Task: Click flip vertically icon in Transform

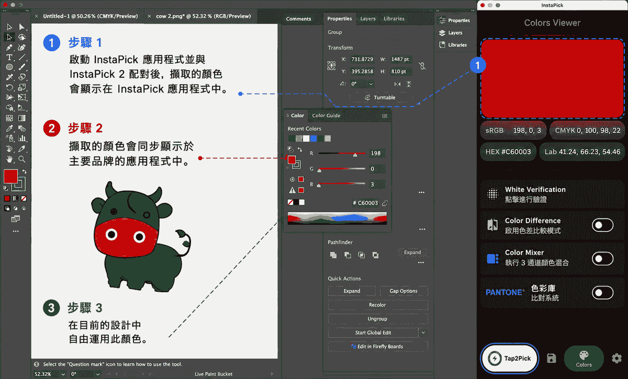Action: [x=409, y=84]
